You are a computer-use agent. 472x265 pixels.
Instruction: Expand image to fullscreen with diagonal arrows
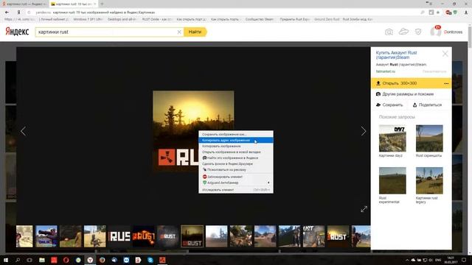pos(364,209)
